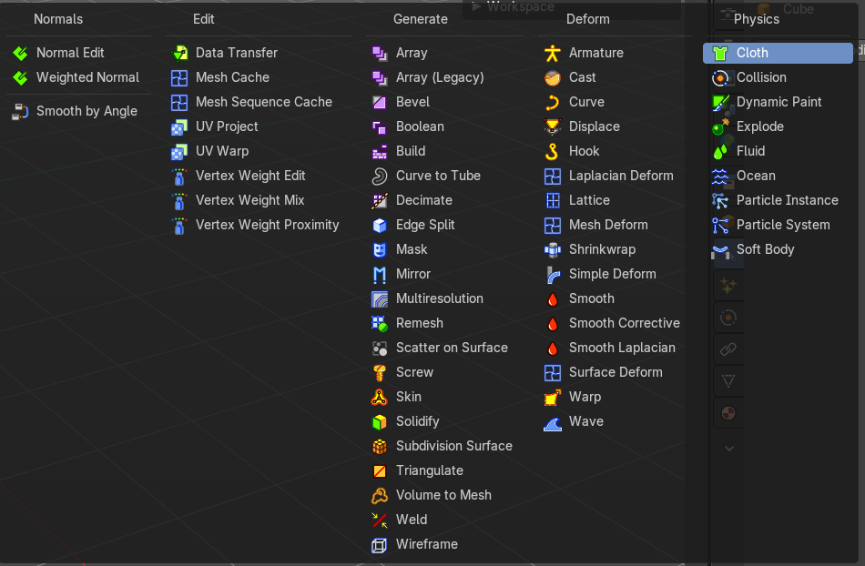Image resolution: width=865 pixels, height=566 pixels.
Task: Click the Dynamic Paint brush icon
Action: coord(720,103)
